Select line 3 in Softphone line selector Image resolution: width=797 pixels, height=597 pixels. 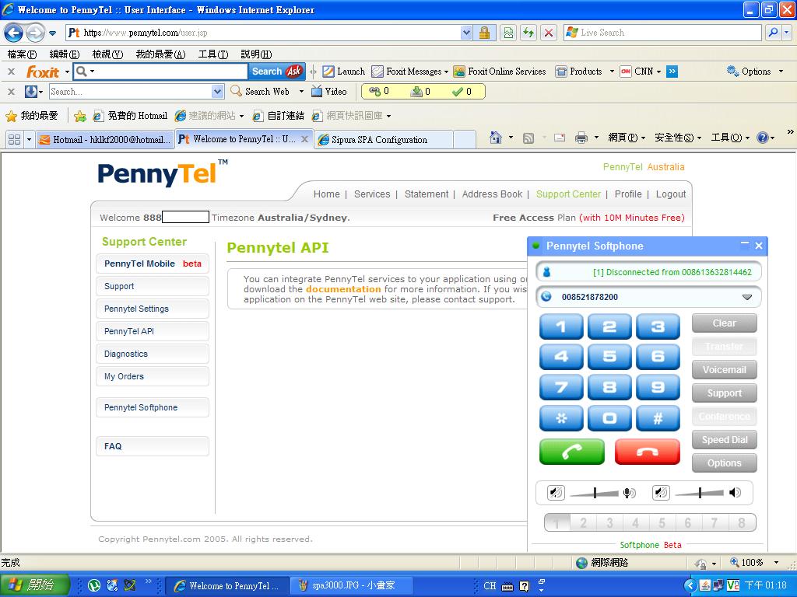pos(609,522)
